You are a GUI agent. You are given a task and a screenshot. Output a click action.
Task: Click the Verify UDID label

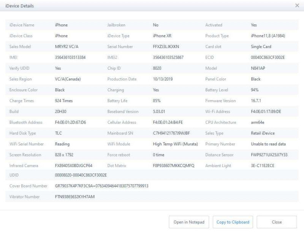(19, 68)
